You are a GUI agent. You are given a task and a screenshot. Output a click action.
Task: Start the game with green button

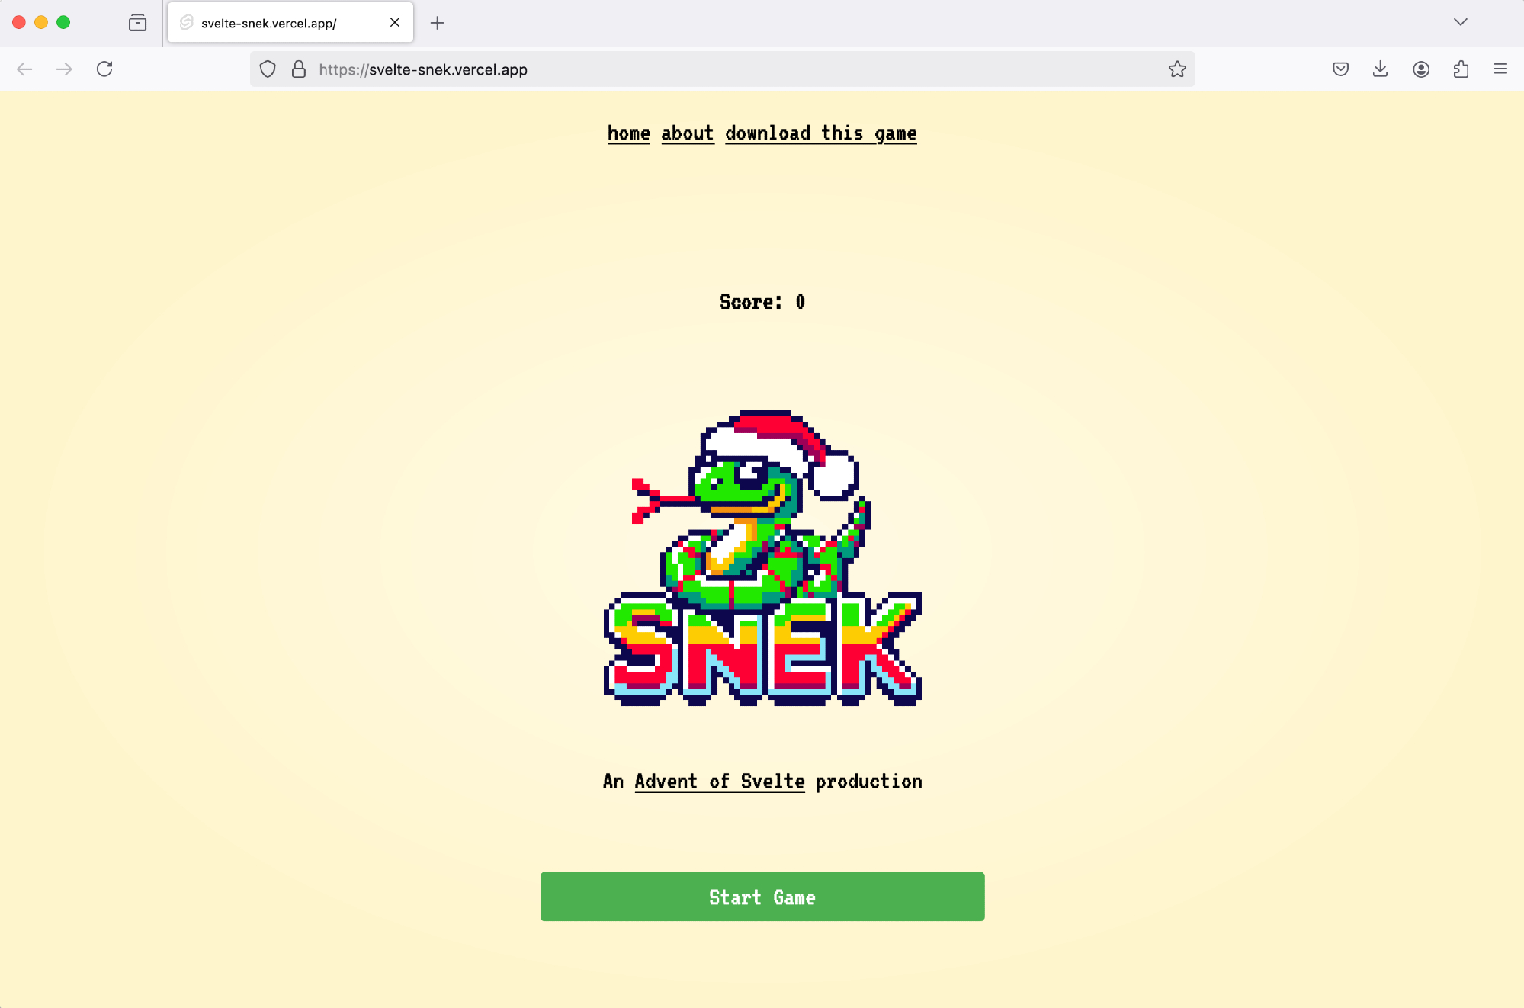(x=762, y=897)
